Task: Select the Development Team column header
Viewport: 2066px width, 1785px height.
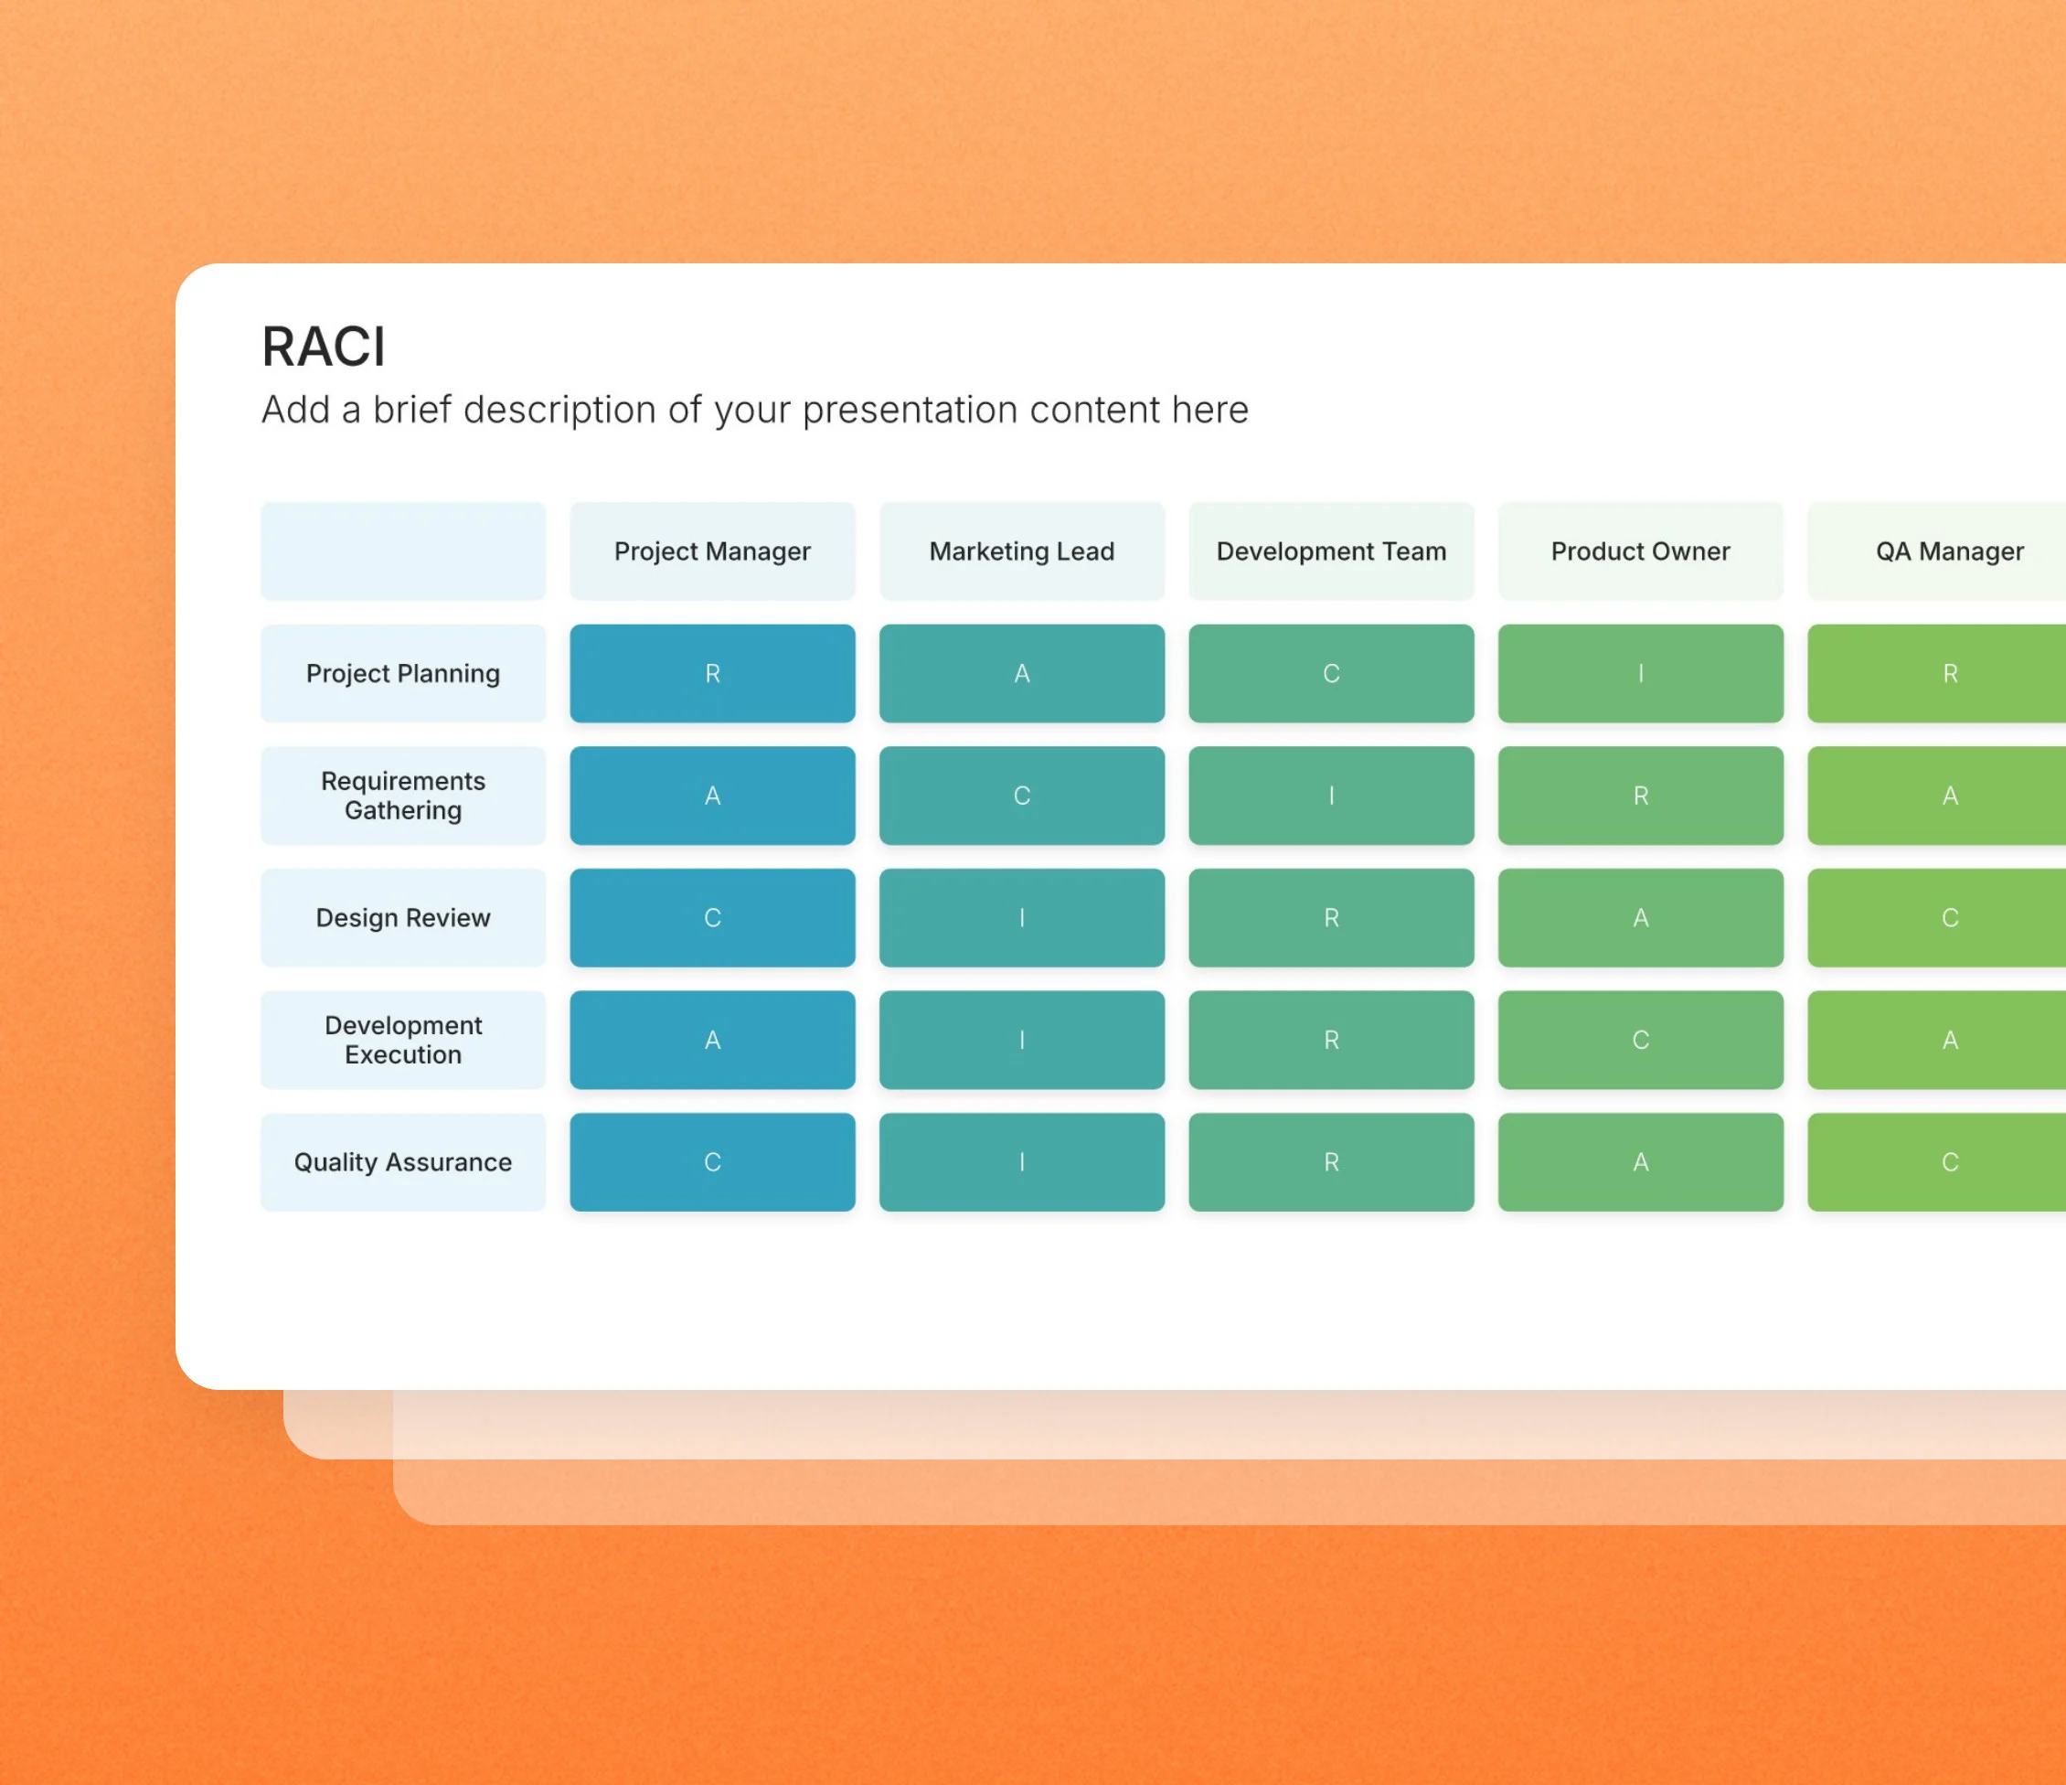Action: (1331, 551)
